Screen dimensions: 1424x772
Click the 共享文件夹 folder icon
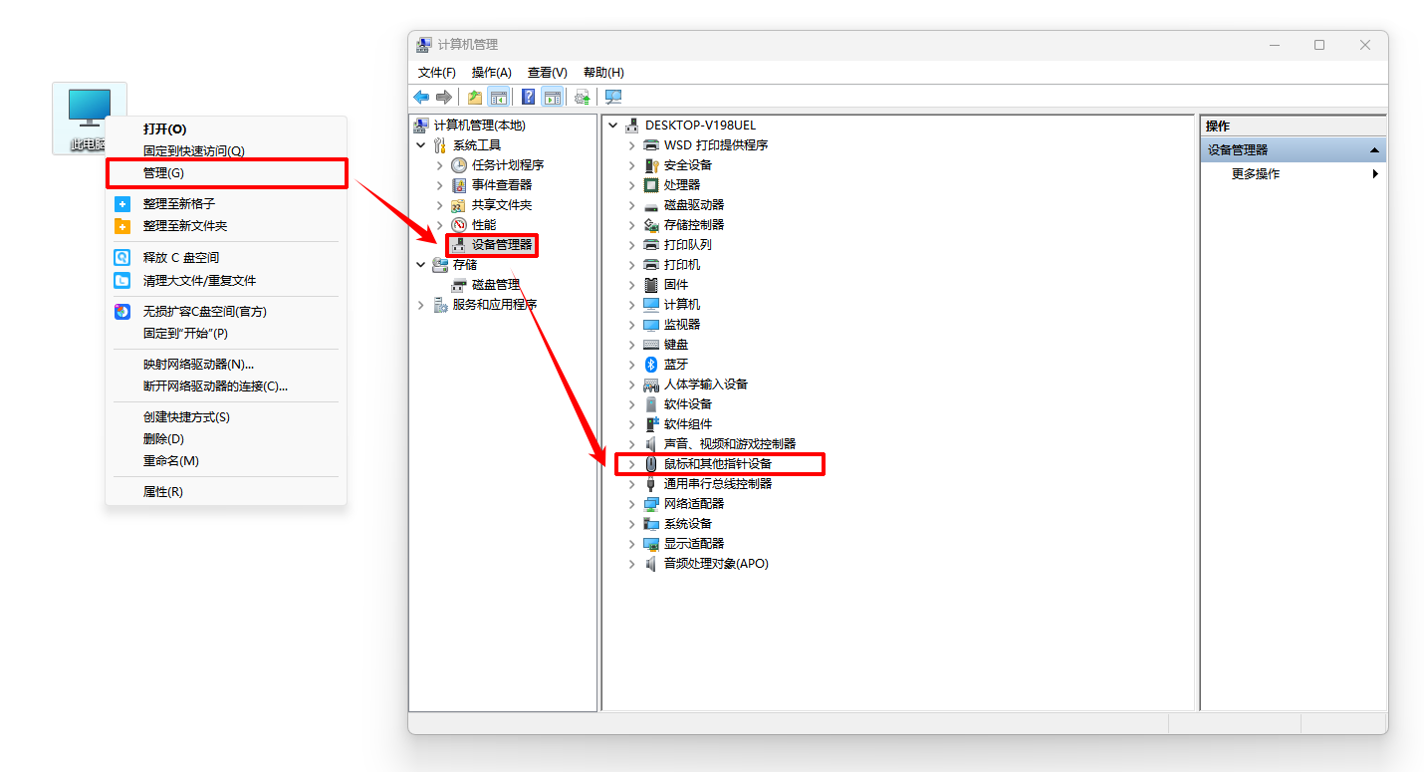tap(459, 204)
